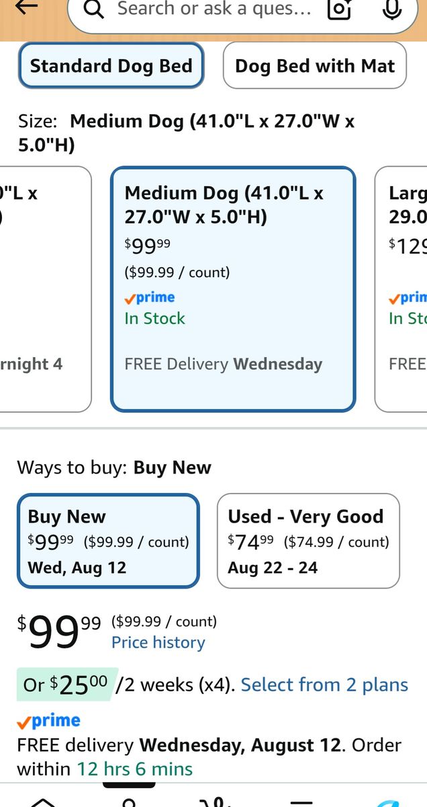Open the camera lens visual search
This screenshot has height=807, width=427.
[x=340, y=9]
